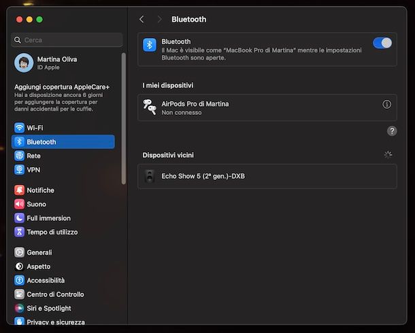Click the Accessibilità icon
This screenshot has height=333, width=415.
(19, 280)
